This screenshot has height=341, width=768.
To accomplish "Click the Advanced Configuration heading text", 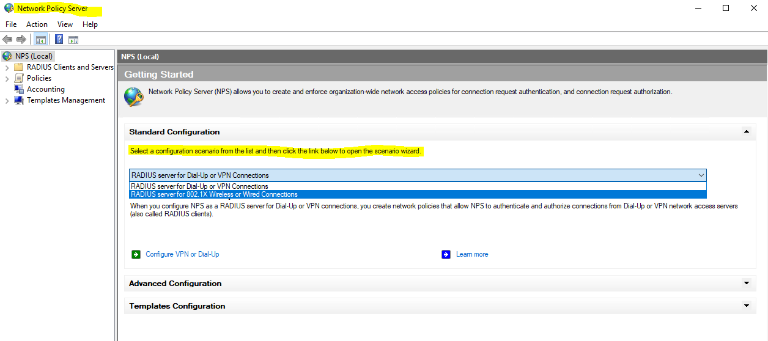I will click(175, 284).
